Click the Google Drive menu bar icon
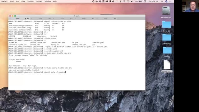Screen dimensions: 199x112 click(113, 1)
